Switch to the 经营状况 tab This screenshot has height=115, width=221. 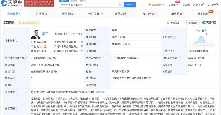123,14
